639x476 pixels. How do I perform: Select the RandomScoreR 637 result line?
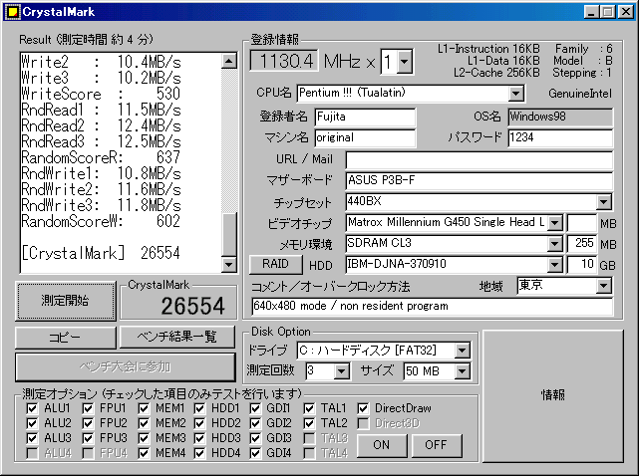(x=101, y=157)
